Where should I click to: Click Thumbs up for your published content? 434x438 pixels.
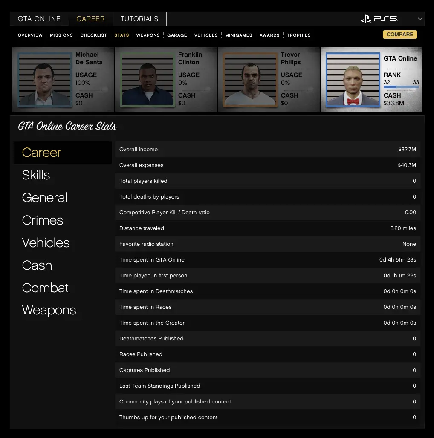(267, 418)
